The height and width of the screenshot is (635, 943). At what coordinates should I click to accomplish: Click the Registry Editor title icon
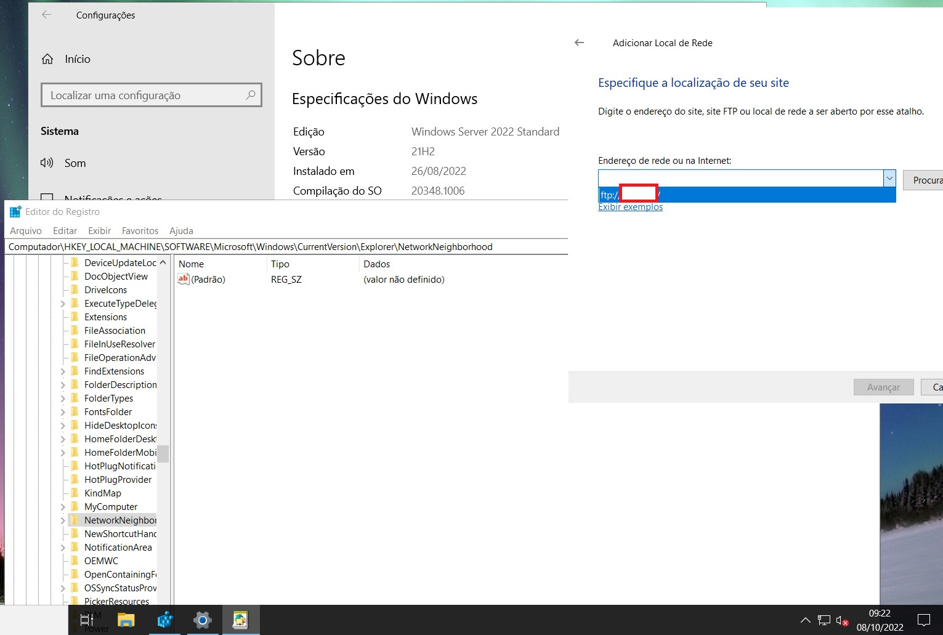(15, 212)
